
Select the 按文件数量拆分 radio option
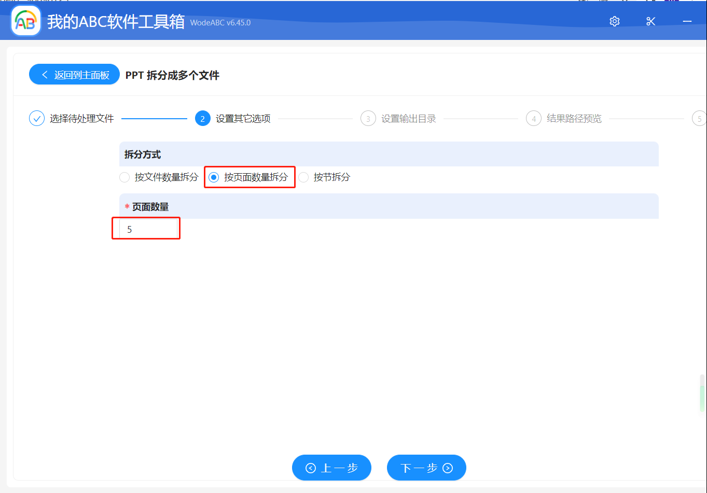coord(124,177)
